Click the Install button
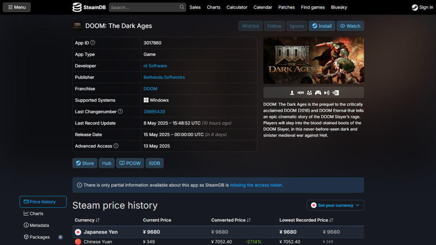Screen dimensions: 436x245 tap(322, 26)
